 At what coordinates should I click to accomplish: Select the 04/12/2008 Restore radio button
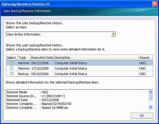pyautogui.click(x=12, y=63)
